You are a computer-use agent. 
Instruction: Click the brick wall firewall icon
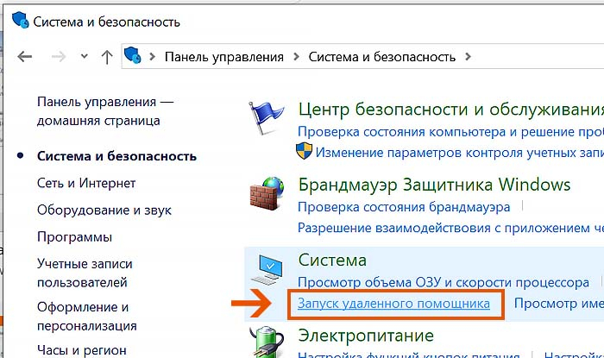[x=267, y=192]
